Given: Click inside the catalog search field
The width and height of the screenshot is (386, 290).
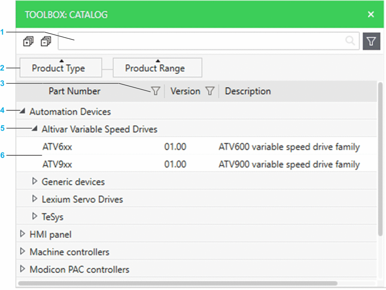Looking at the screenshot, I should pyautogui.click(x=209, y=41).
